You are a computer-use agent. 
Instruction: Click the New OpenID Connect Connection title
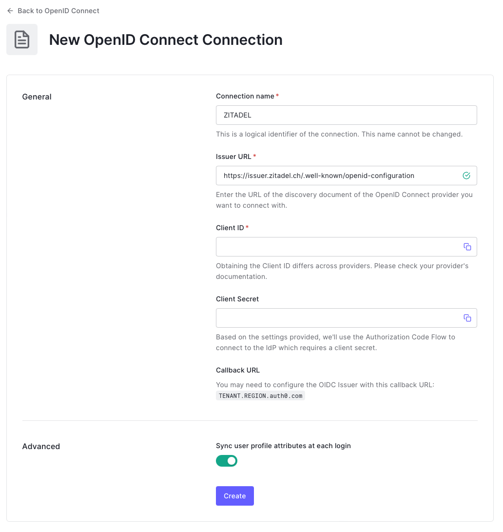click(x=166, y=39)
